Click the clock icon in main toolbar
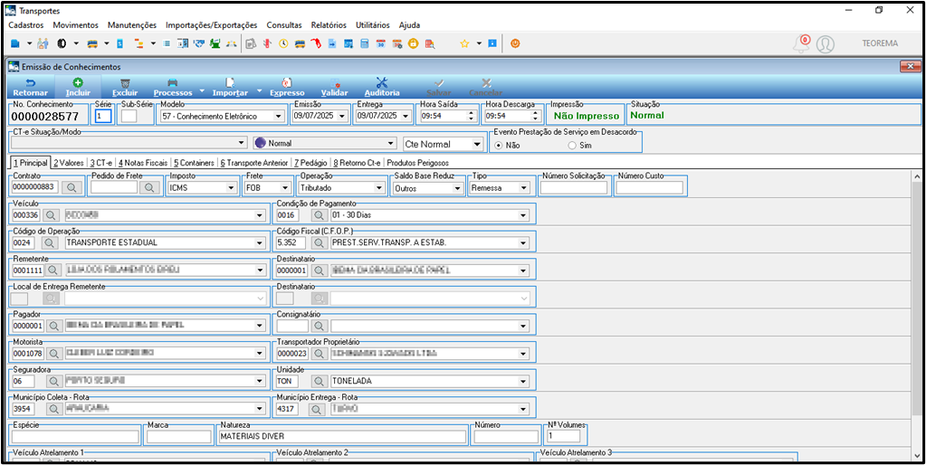926x465 pixels. (283, 43)
